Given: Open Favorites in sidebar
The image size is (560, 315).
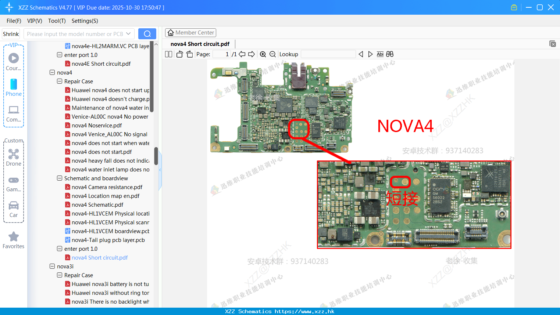Looking at the screenshot, I should pos(14,240).
